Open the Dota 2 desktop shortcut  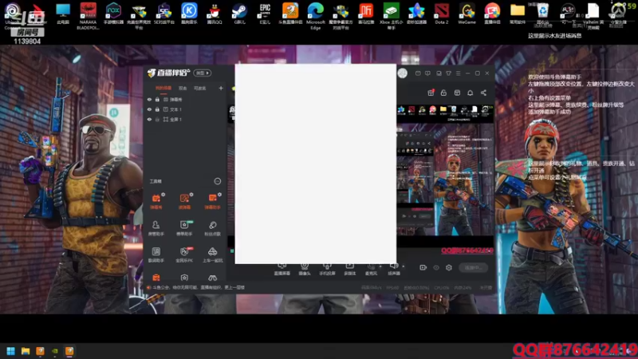442,14
